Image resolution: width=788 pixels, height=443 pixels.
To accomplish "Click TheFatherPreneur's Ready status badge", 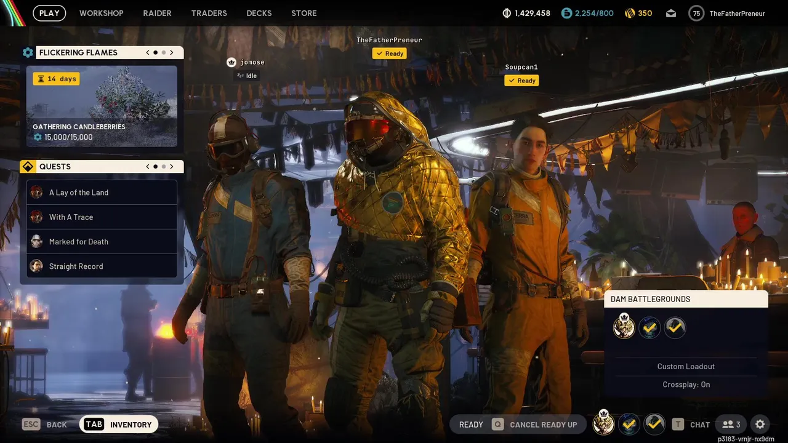I will click(x=390, y=54).
